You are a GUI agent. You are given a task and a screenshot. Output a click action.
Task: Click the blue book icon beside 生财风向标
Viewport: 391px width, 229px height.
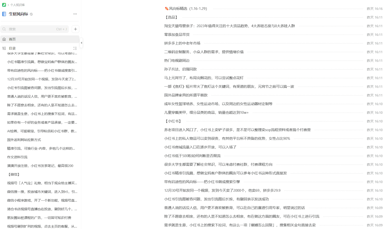point(4,14)
